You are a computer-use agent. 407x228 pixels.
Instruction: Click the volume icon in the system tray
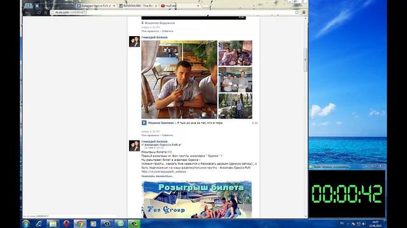(363, 224)
